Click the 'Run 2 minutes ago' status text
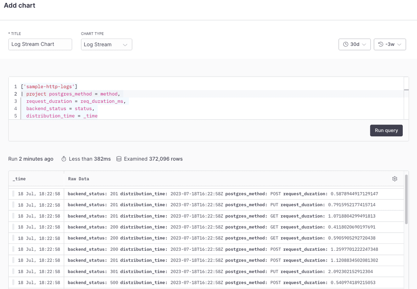The height and width of the screenshot is (289, 417). click(x=31, y=159)
